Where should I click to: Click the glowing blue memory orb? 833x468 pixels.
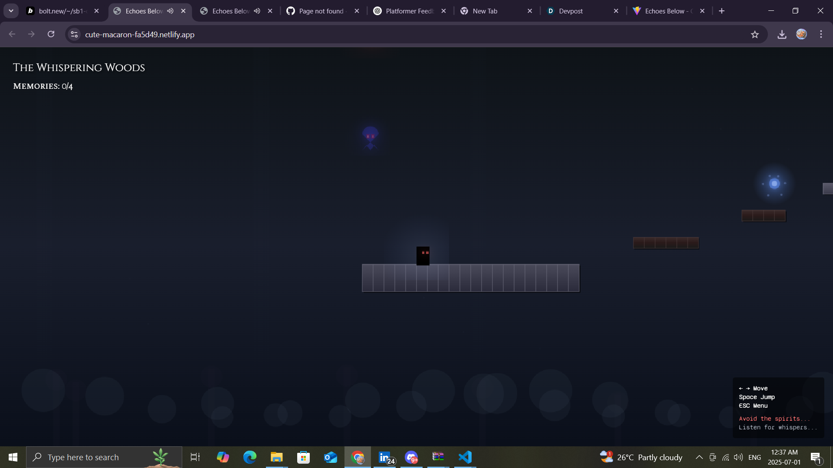point(774,184)
